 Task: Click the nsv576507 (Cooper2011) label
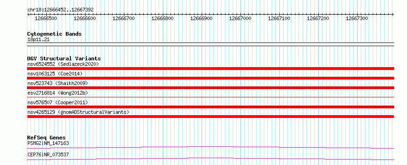(58, 102)
